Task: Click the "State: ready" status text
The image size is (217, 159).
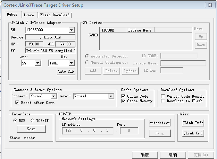Action: tap(22, 138)
